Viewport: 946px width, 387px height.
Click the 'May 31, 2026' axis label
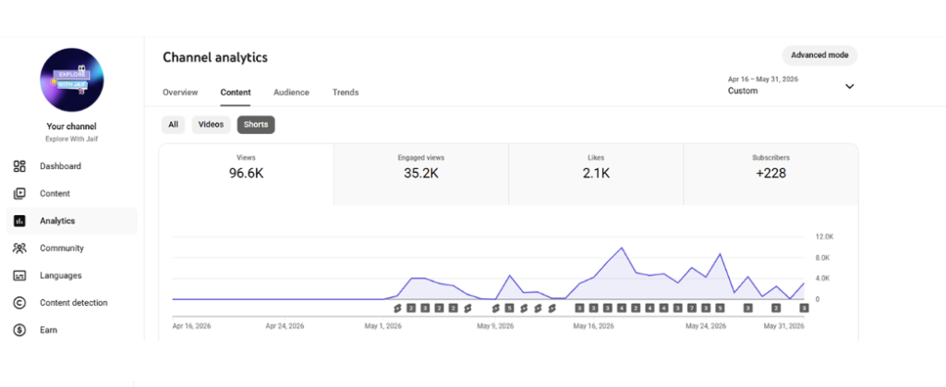784,326
